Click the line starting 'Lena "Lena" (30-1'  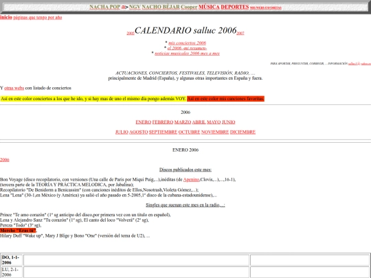pos(109,195)
